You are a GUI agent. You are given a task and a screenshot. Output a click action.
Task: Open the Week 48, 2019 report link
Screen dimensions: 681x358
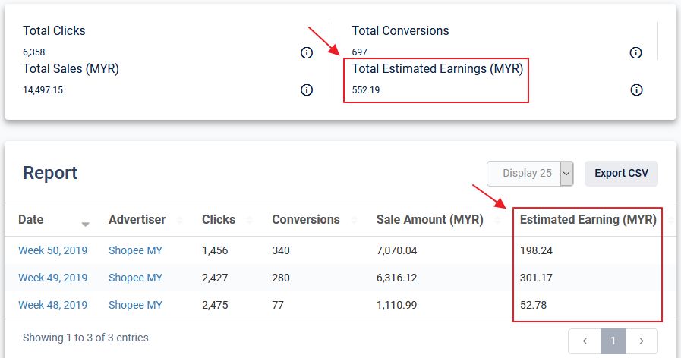[52, 305]
